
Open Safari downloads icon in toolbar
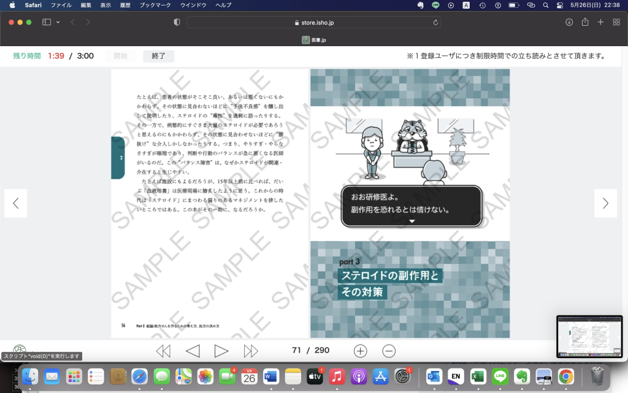(x=569, y=22)
